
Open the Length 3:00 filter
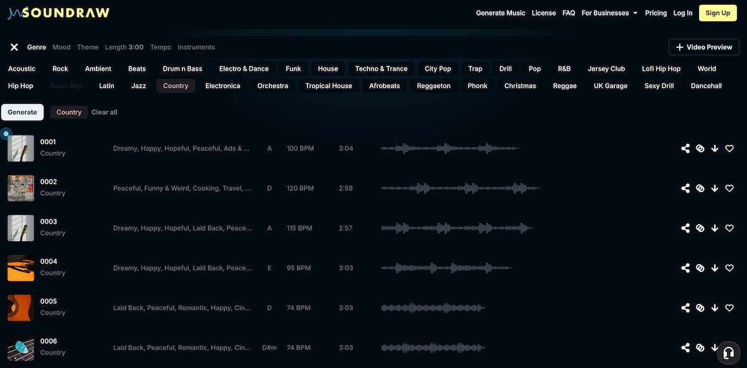[x=124, y=47]
